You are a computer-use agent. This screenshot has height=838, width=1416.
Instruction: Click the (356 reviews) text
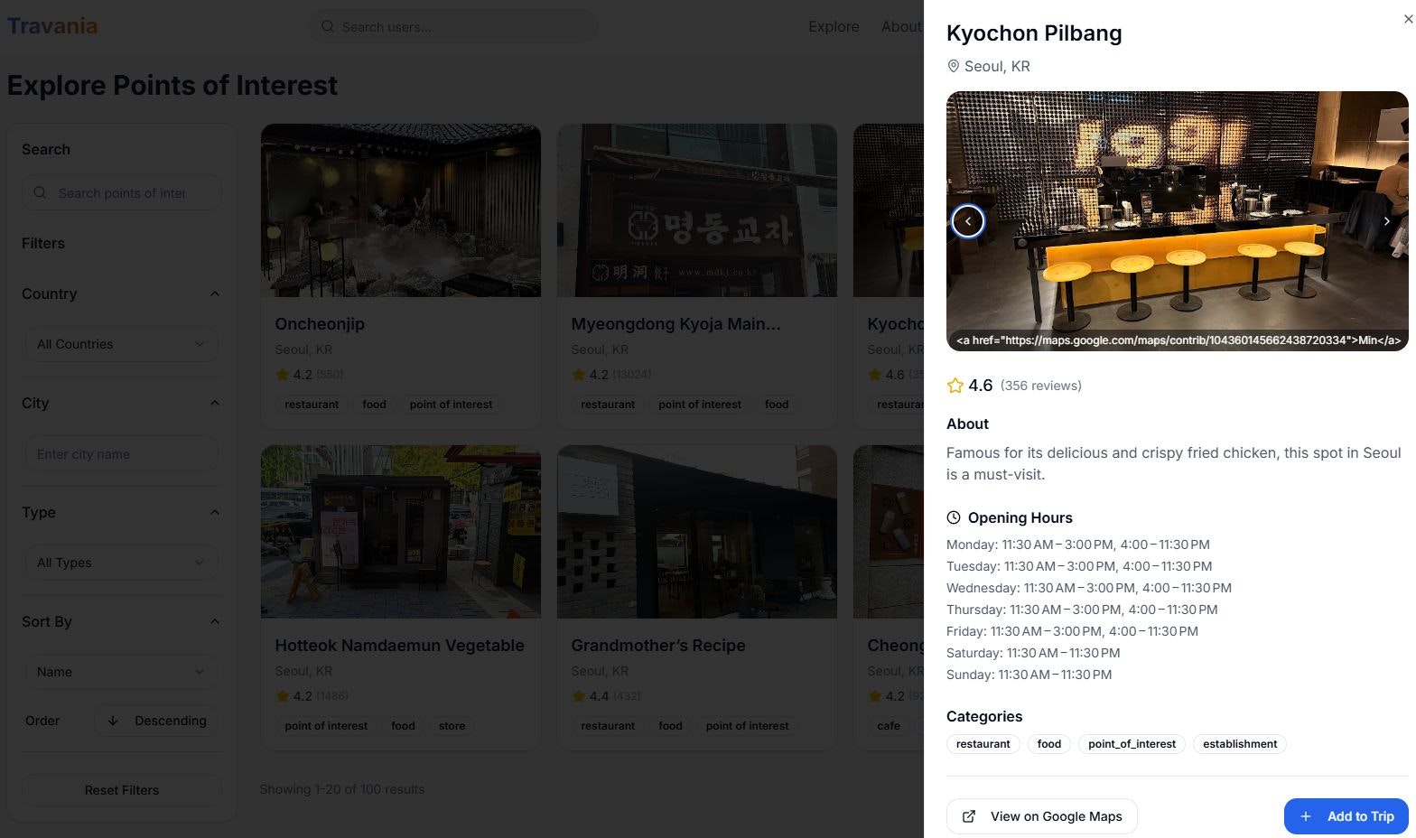1040,386
